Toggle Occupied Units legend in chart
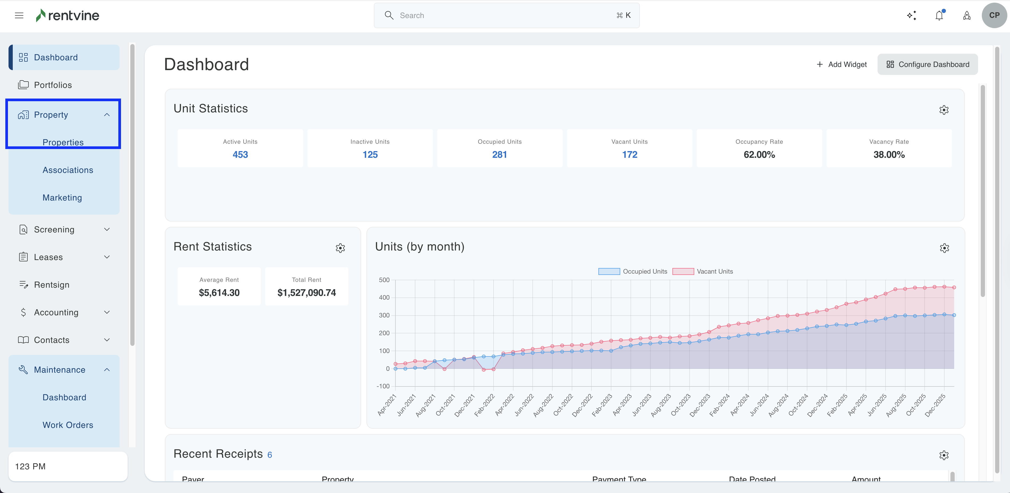 (632, 271)
